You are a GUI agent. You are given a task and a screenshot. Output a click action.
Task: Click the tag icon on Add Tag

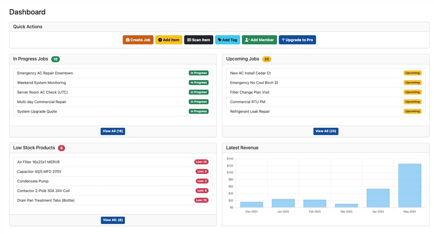(x=220, y=39)
